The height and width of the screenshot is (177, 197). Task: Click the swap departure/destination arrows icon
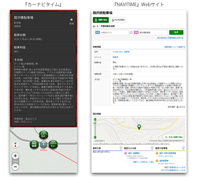(131, 32)
